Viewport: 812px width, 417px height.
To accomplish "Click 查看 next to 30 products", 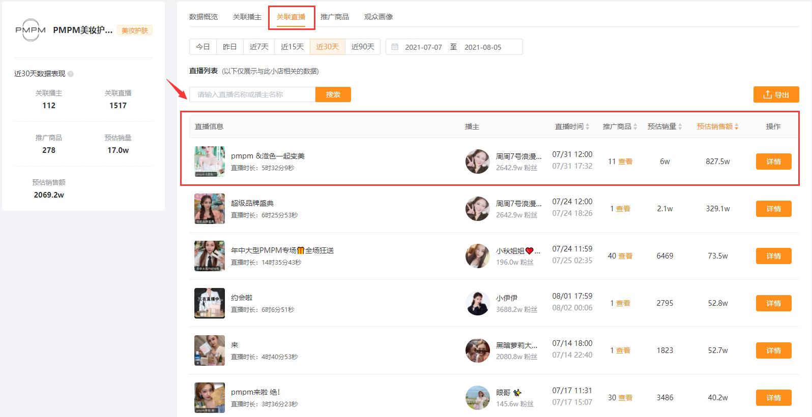I will [625, 398].
